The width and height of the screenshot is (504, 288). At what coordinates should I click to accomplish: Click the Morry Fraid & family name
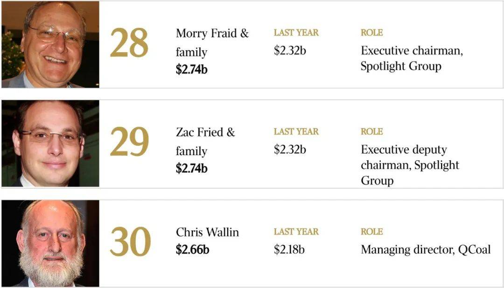pos(212,42)
